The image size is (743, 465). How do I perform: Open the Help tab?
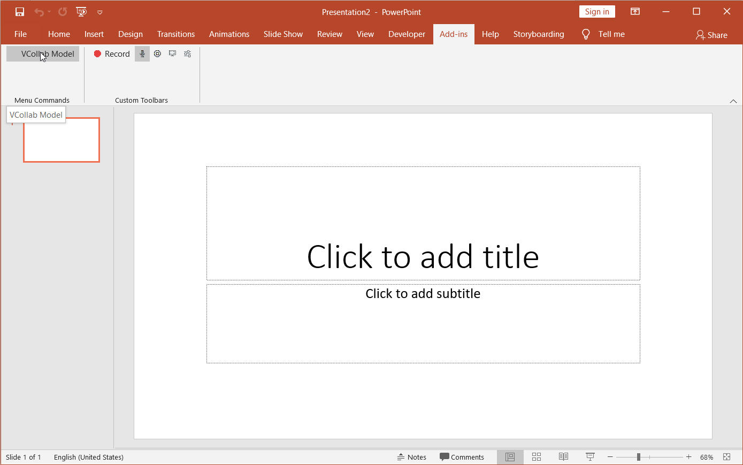coord(490,34)
